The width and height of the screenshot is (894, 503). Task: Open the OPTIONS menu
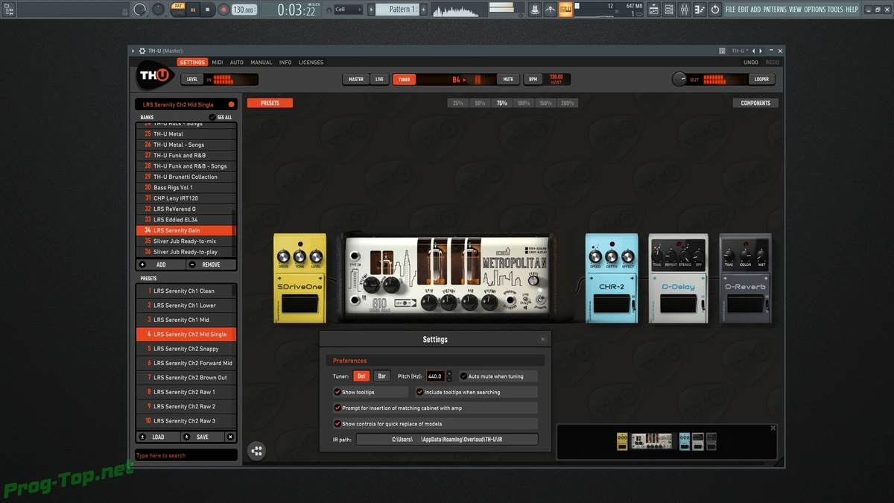815,10
